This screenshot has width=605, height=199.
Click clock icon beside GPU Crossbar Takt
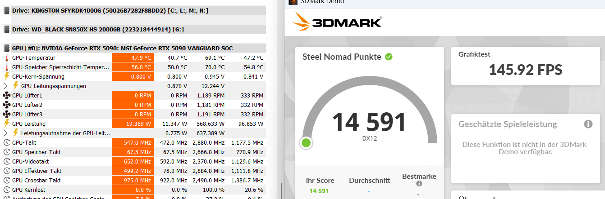coord(7,180)
